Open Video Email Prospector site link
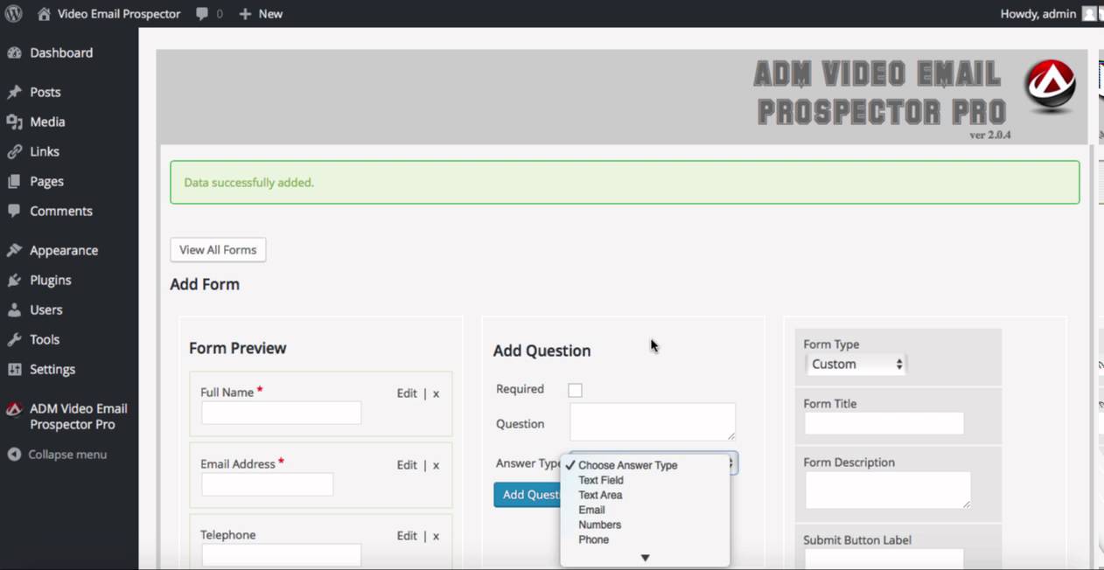The width and height of the screenshot is (1104, 570). point(119,14)
